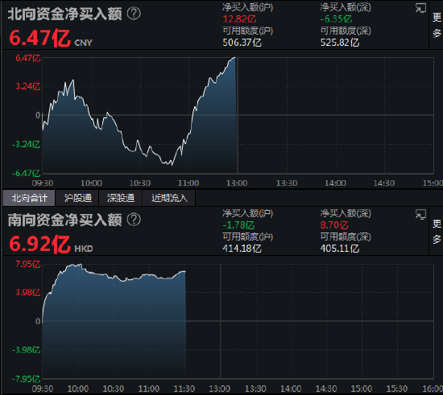443x395 pixels.
Task: Click southbound 沪 quota 414.18亿
Action: pyautogui.click(x=242, y=249)
